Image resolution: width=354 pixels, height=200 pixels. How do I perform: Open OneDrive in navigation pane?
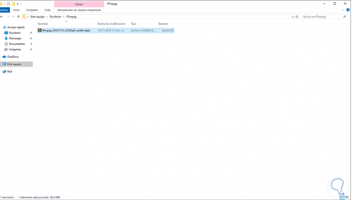coord(13,57)
